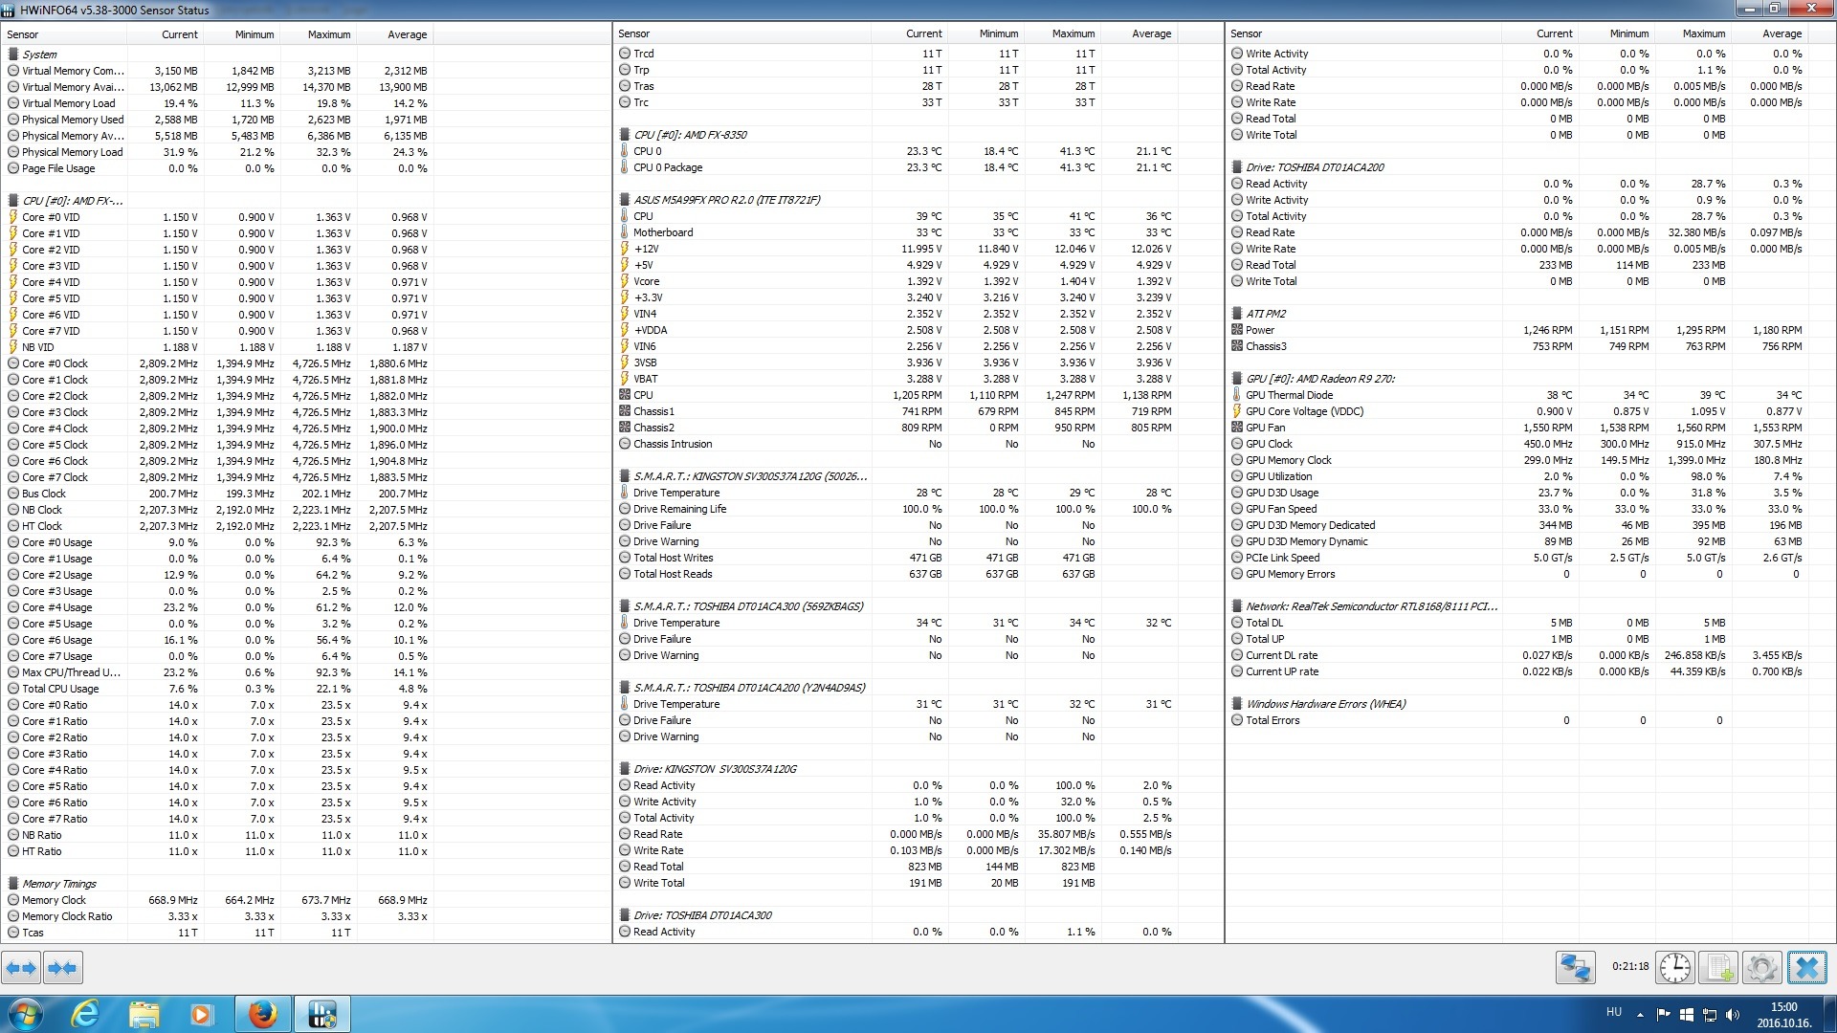Click the fan icon beside Chassis1

coord(625,411)
